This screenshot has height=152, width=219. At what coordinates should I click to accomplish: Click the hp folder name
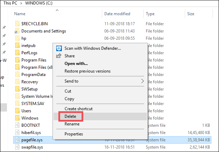(x=24, y=38)
